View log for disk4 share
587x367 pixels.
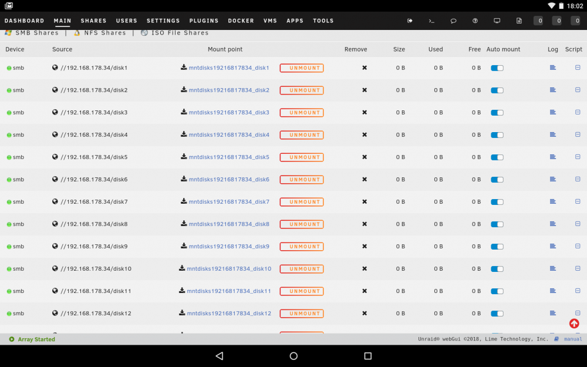(x=552, y=134)
